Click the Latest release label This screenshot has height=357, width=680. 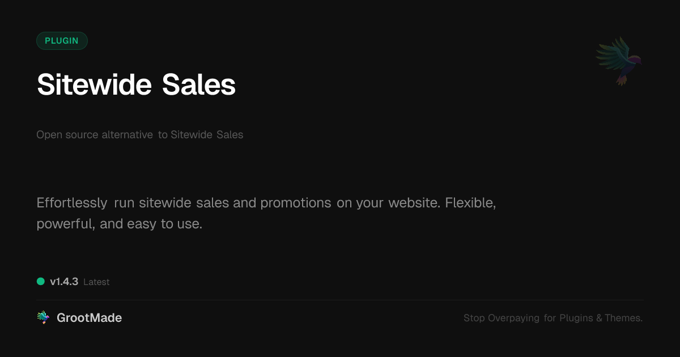click(96, 282)
